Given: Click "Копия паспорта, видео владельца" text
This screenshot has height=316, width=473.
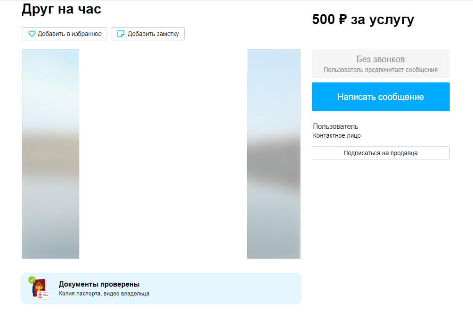Looking at the screenshot, I should tap(104, 293).
